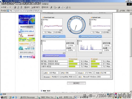
Task: Click the Forward arrow in the toolbar
Action: (x=10, y=7)
